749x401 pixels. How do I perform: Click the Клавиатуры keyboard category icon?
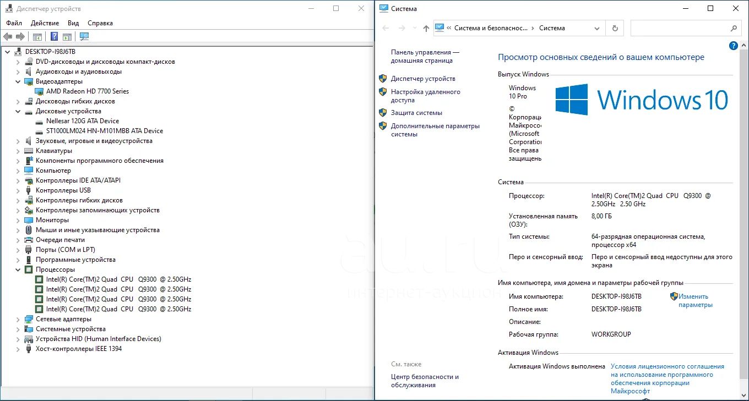(29, 151)
